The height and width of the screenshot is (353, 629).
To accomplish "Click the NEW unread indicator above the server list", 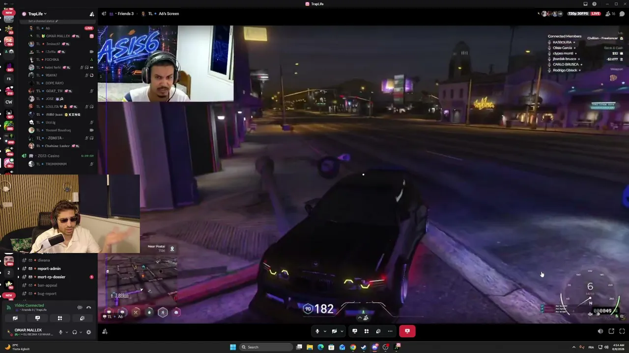I will click(9, 13).
